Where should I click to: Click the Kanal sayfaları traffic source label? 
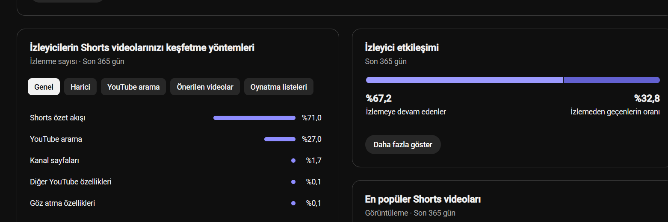[55, 161]
